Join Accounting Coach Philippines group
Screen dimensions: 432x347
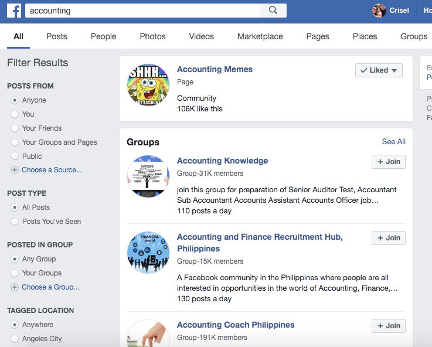[389, 326]
